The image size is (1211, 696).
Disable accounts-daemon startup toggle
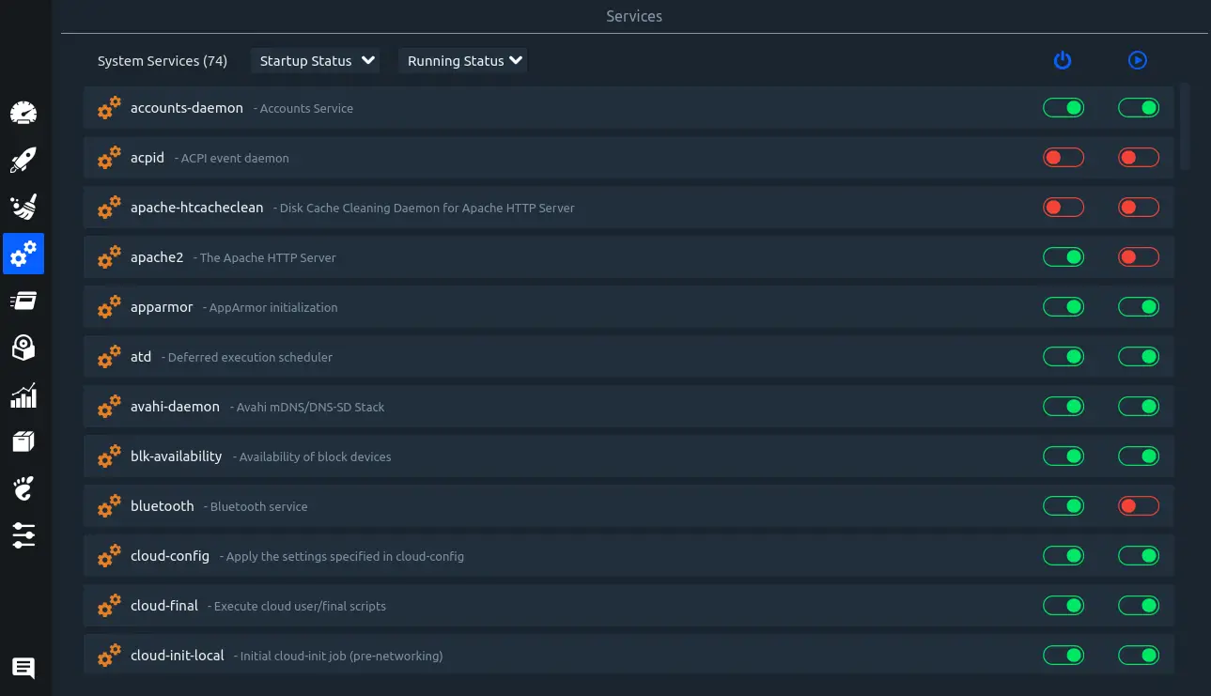[1064, 108]
